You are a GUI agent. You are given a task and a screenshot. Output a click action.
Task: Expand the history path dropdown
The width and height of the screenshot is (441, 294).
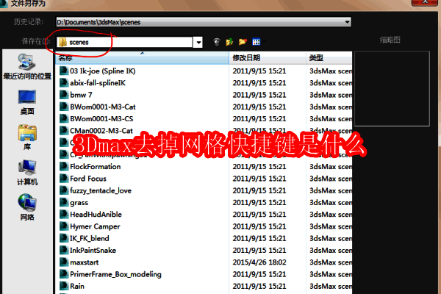point(346,21)
